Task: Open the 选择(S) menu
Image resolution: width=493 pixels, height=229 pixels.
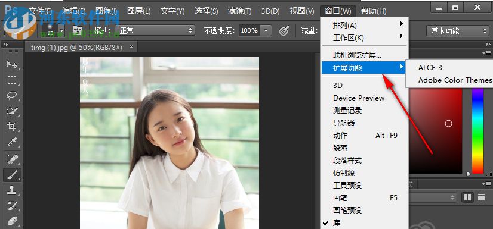Action: (206, 11)
